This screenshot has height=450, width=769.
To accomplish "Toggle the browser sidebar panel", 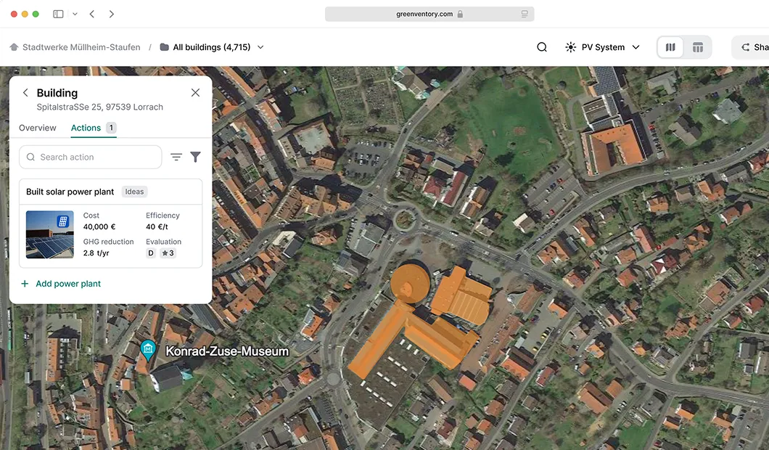I will point(58,13).
